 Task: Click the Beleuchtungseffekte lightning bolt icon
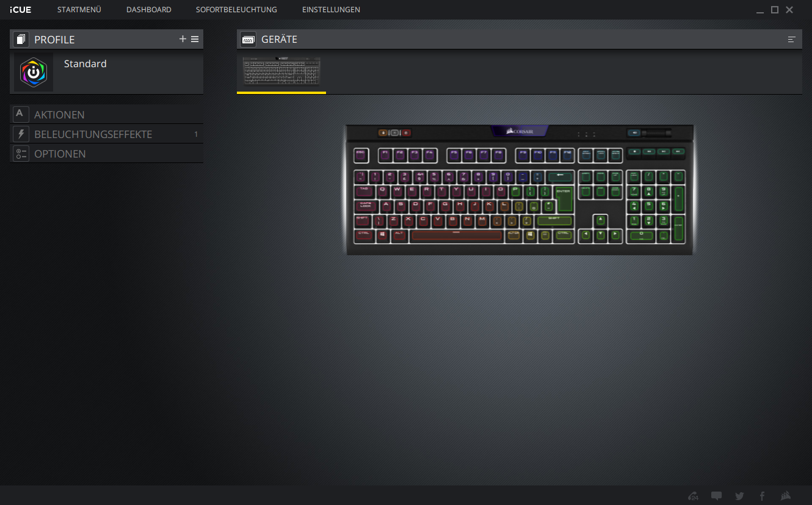coord(21,134)
